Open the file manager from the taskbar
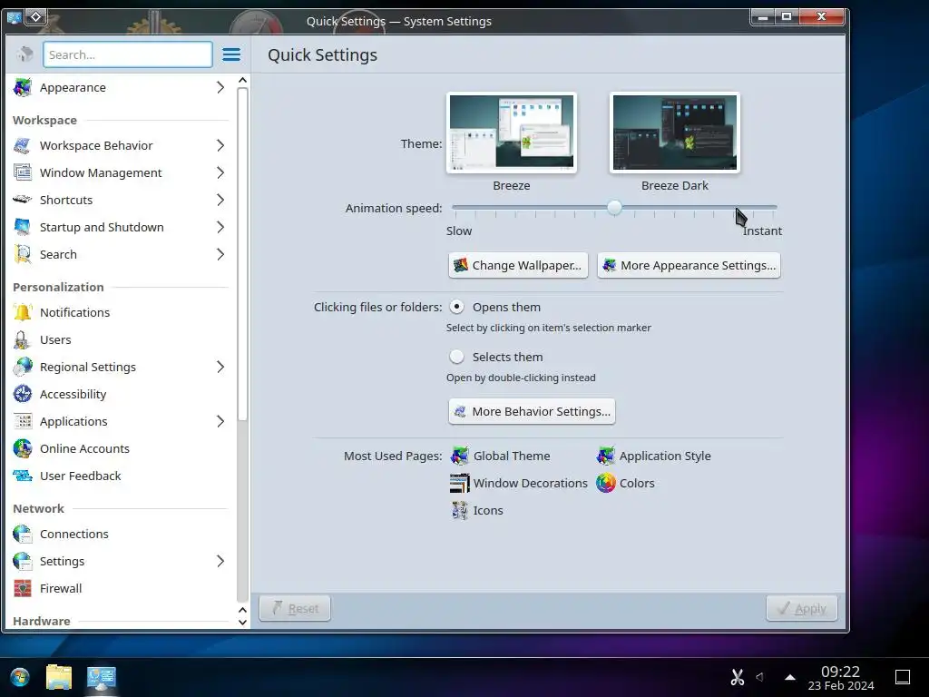The height and width of the screenshot is (697, 929). click(x=59, y=677)
